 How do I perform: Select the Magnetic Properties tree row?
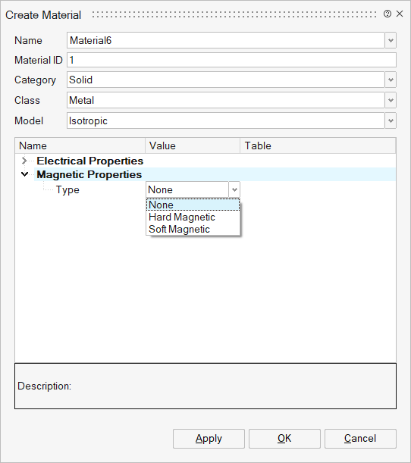[215, 174]
